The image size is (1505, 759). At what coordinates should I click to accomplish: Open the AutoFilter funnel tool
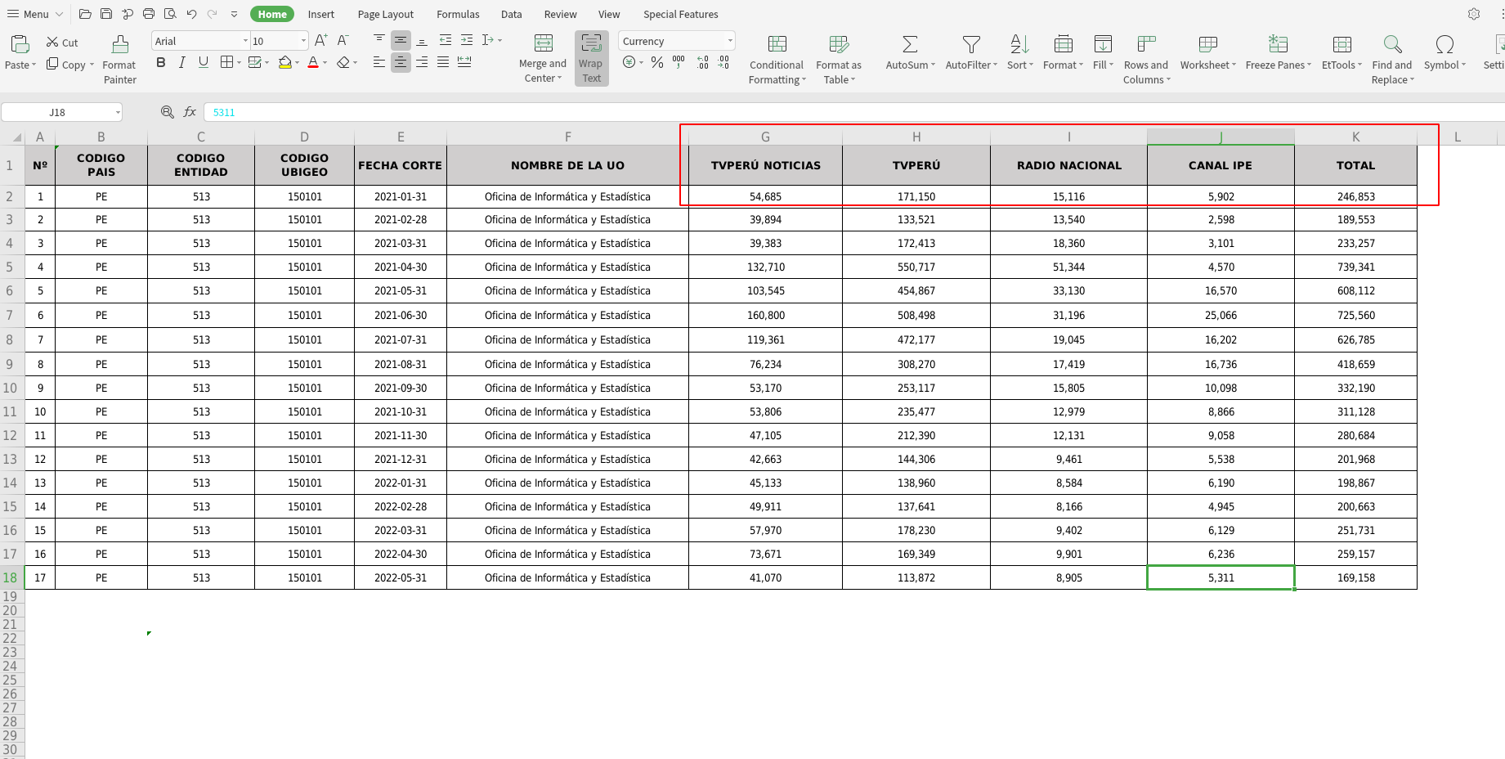(x=970, y=45)
